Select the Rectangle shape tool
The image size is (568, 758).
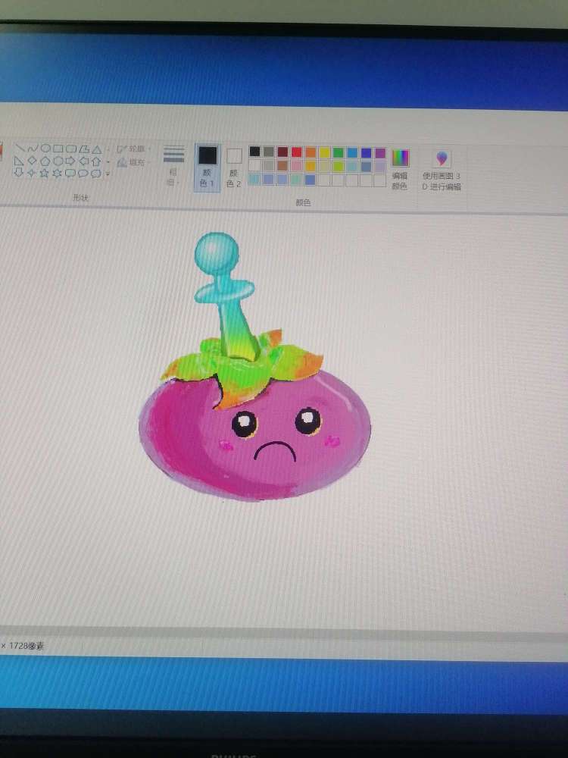tap(58, 148)
